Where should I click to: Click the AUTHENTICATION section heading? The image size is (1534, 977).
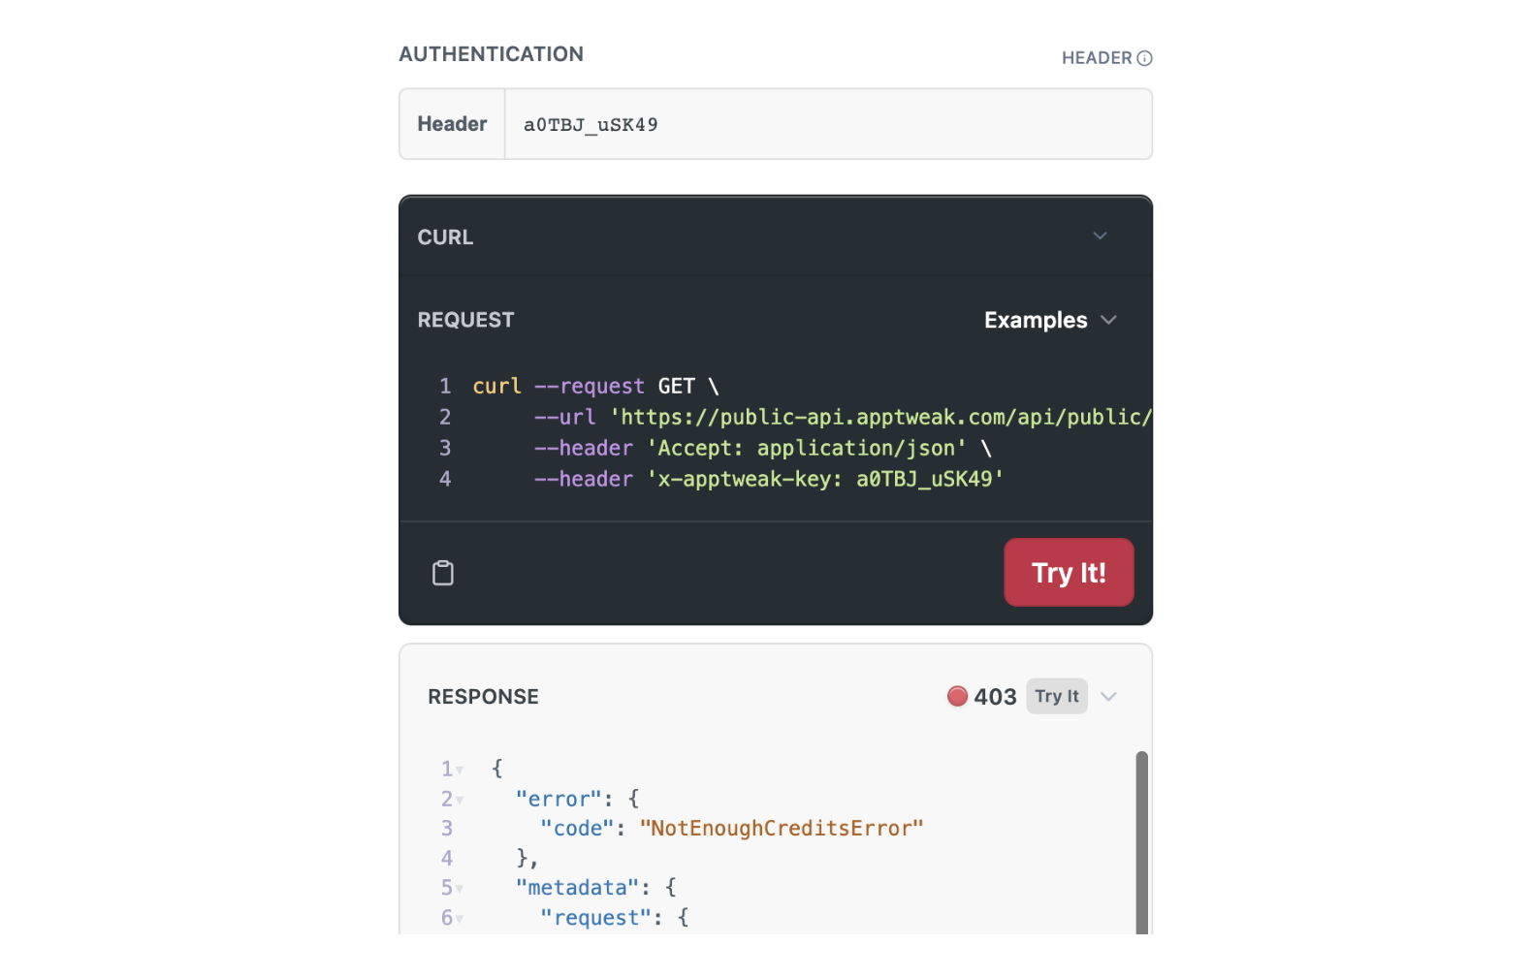(492, 54)
